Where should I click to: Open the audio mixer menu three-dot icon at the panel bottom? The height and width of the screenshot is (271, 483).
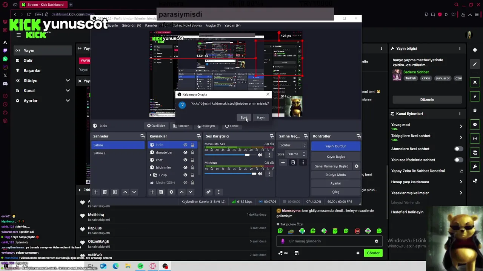coord(218,192)
